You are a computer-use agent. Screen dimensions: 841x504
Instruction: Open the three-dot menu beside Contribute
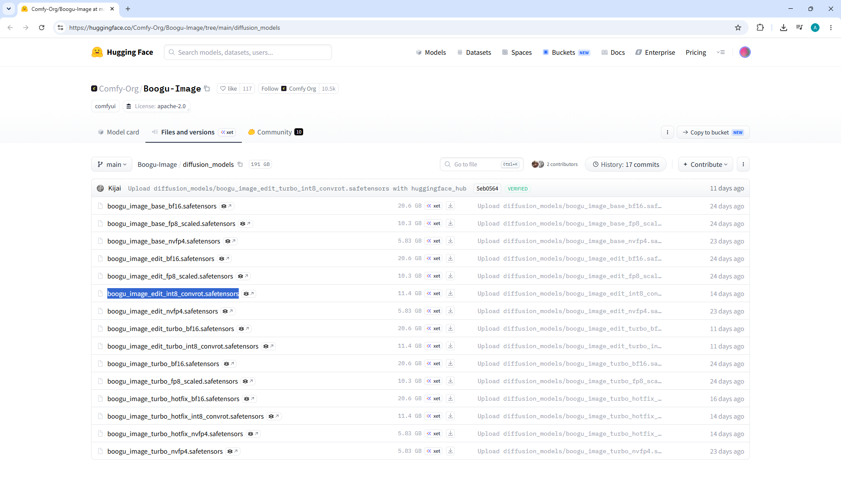click(743, 164)
